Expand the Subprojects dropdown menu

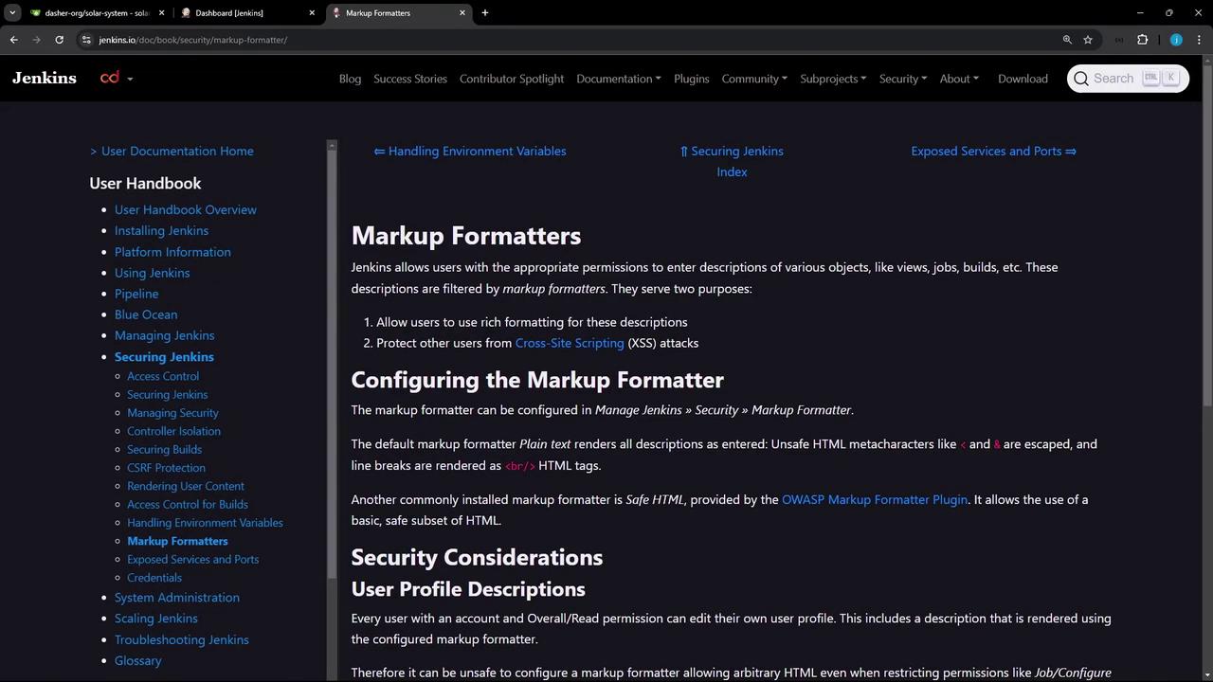click(x=833, y=79)
